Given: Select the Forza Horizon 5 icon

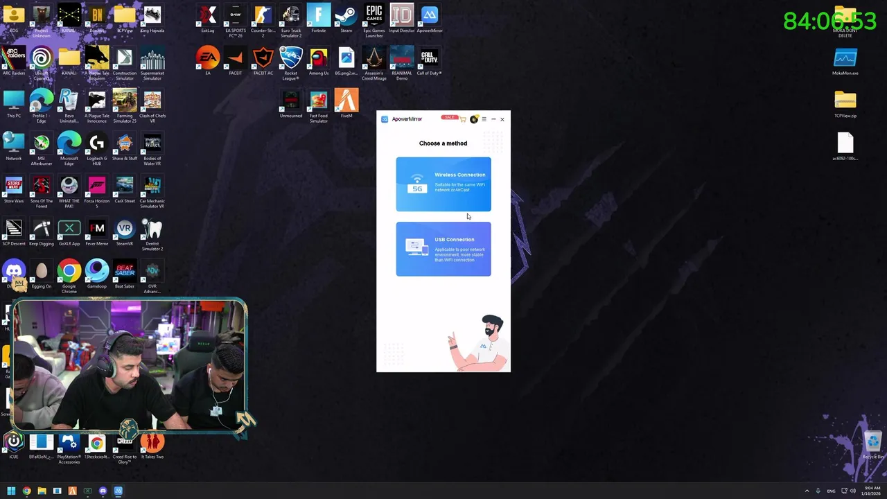Looking at the screenshot, I should click(97, 191).
